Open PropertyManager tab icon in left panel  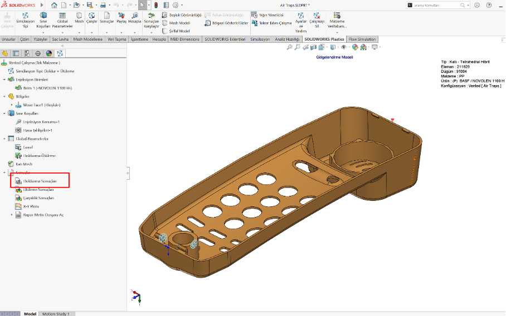tap(16, 53)
